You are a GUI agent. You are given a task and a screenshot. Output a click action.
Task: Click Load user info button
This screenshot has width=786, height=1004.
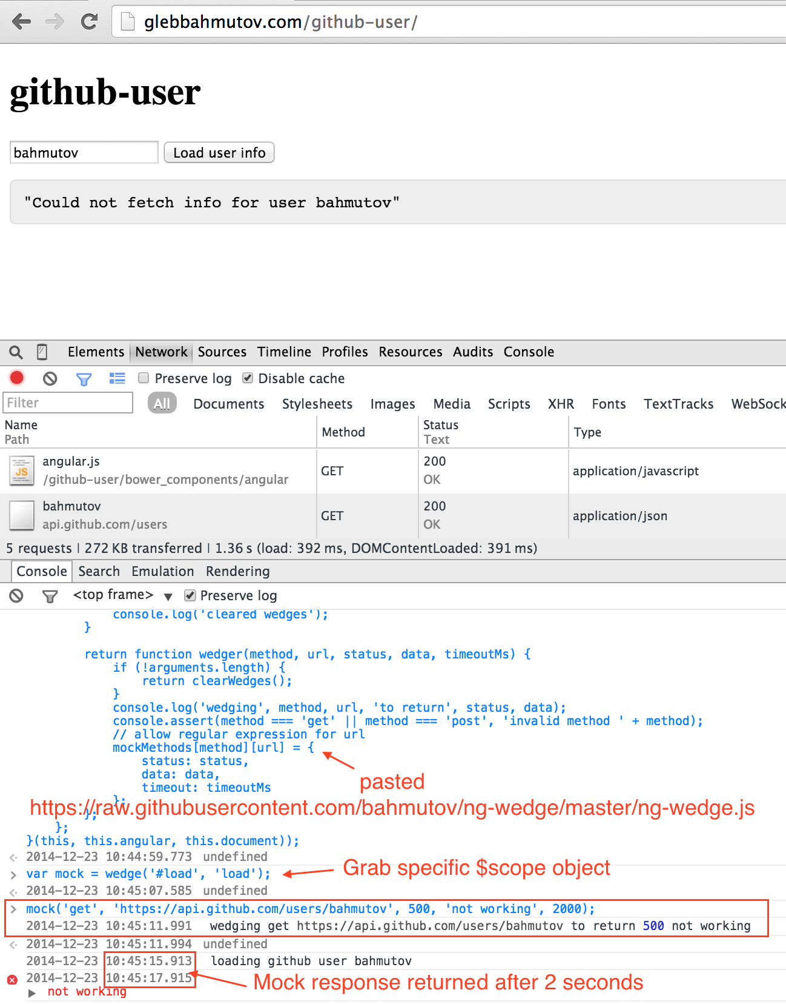(219, 153)
